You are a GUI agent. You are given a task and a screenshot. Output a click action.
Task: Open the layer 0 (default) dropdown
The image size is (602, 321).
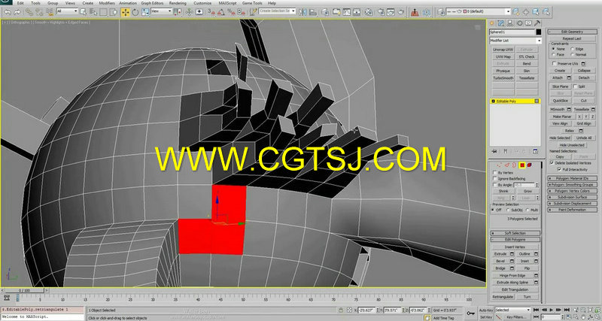coord(478,11)
